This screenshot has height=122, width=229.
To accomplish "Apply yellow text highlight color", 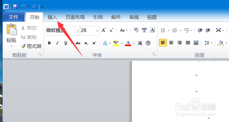I will click(x=116, y=43).
